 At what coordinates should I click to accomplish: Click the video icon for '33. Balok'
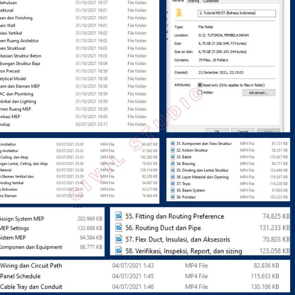pos(173,157)
